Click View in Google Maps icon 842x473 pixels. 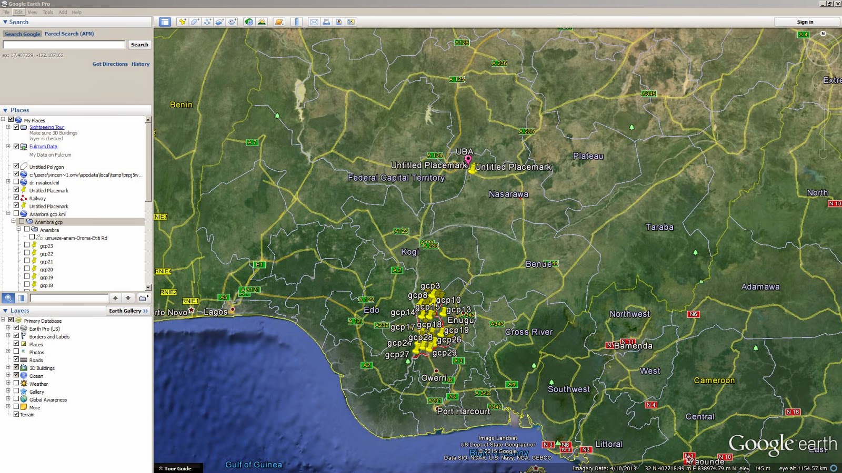pyautogui.click(x=351, y=22)
